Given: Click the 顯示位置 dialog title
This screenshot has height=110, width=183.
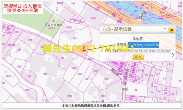Looking at the screenshot, I should point(123,29).
